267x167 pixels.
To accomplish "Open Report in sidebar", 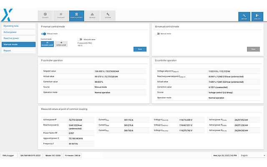I will pos(18,51).
